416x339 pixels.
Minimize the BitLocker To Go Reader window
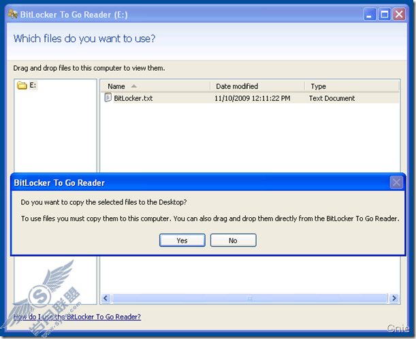(x=370, y=14)
